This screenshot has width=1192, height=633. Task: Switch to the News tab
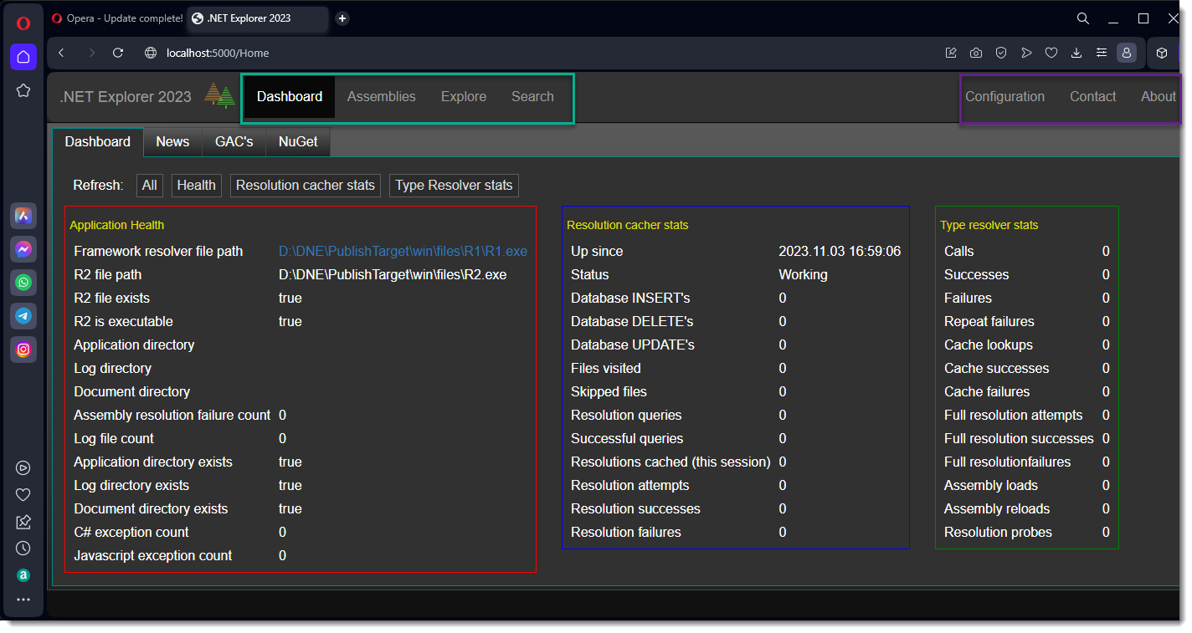pos(172,142)
